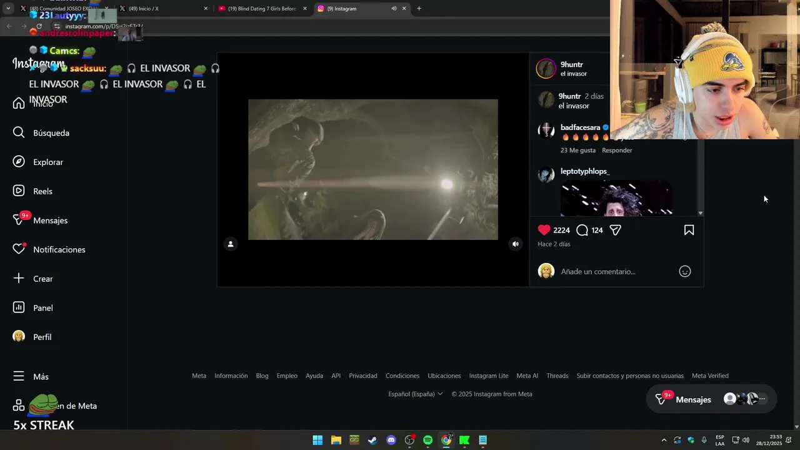Share the post with the send icon

(x=616, y=230)
